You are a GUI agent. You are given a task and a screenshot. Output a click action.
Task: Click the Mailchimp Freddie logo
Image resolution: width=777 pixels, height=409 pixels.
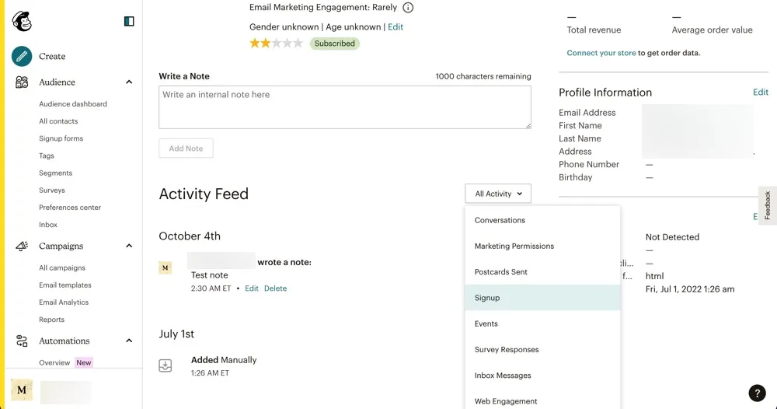22,21
